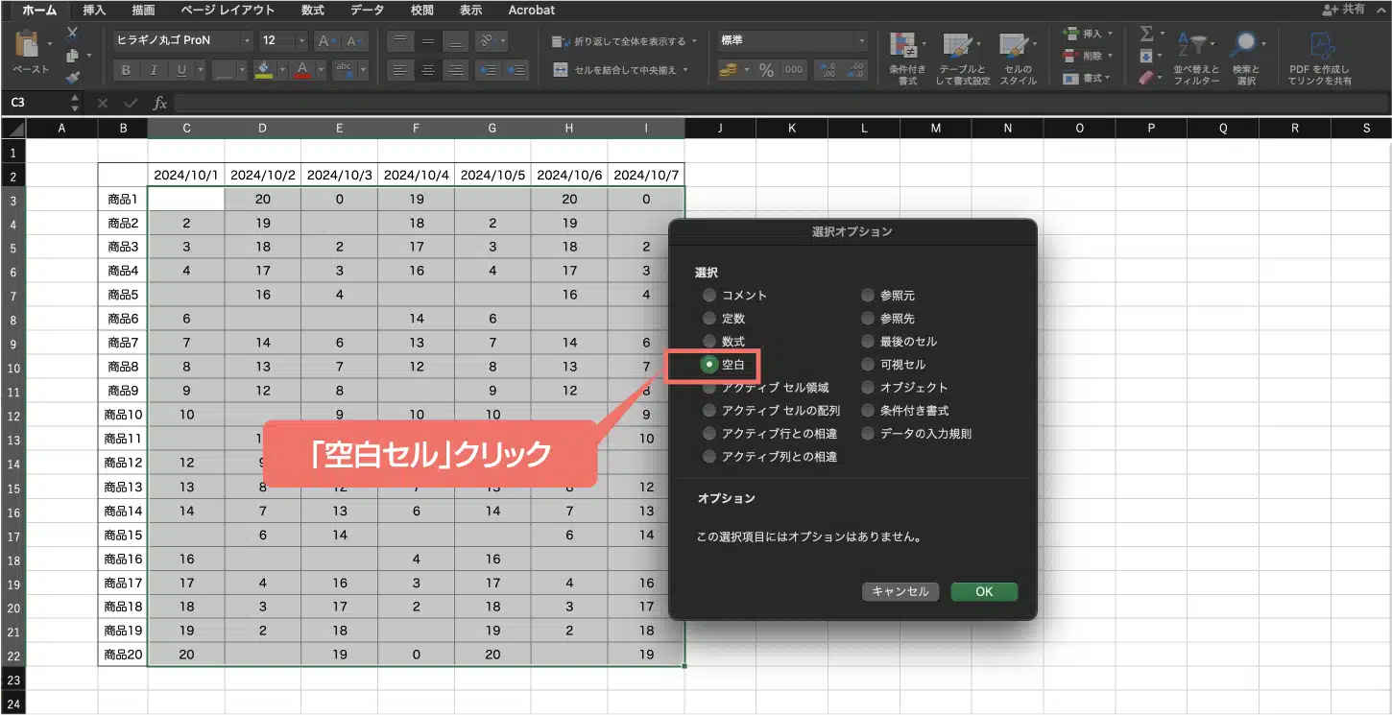
Task: Toggle Bold formatting
Action: click(126, 70)
